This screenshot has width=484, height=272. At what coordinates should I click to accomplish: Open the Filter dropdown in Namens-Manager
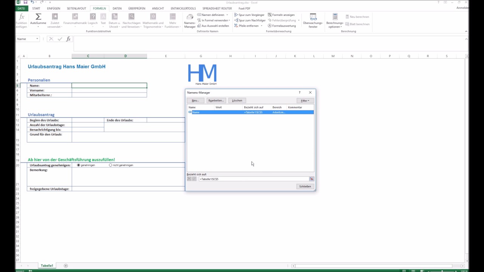pyautogui.click(x=305, y=101)
